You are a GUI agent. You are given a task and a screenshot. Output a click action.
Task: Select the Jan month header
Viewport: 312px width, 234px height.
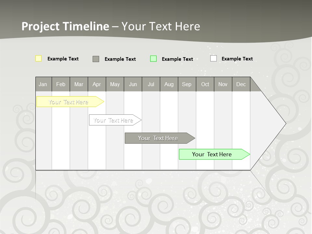point(43,84)
